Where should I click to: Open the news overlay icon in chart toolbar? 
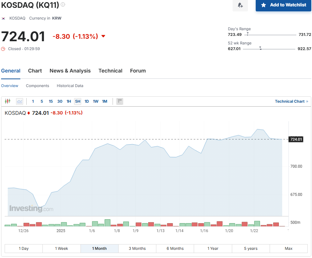(120, 101)
